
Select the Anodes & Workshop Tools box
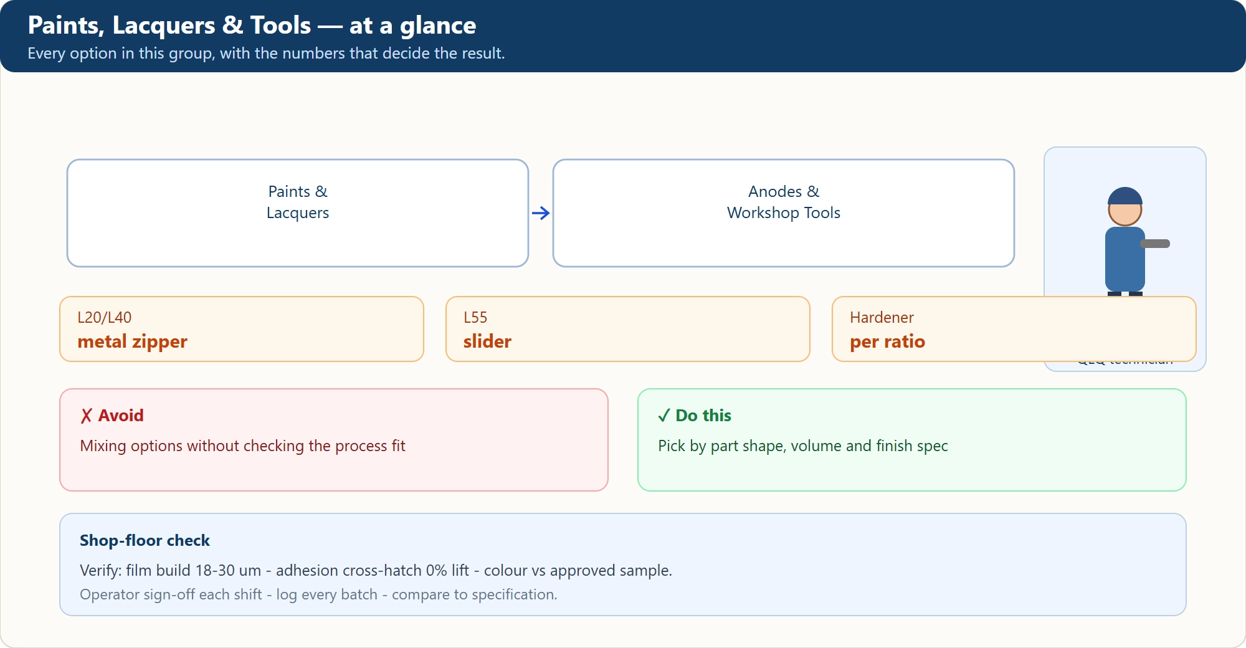784,213
